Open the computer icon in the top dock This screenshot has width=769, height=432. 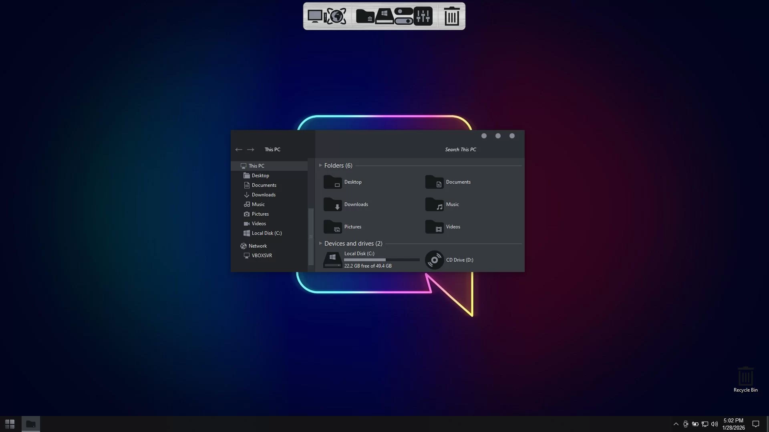click(x=315, y=16)
